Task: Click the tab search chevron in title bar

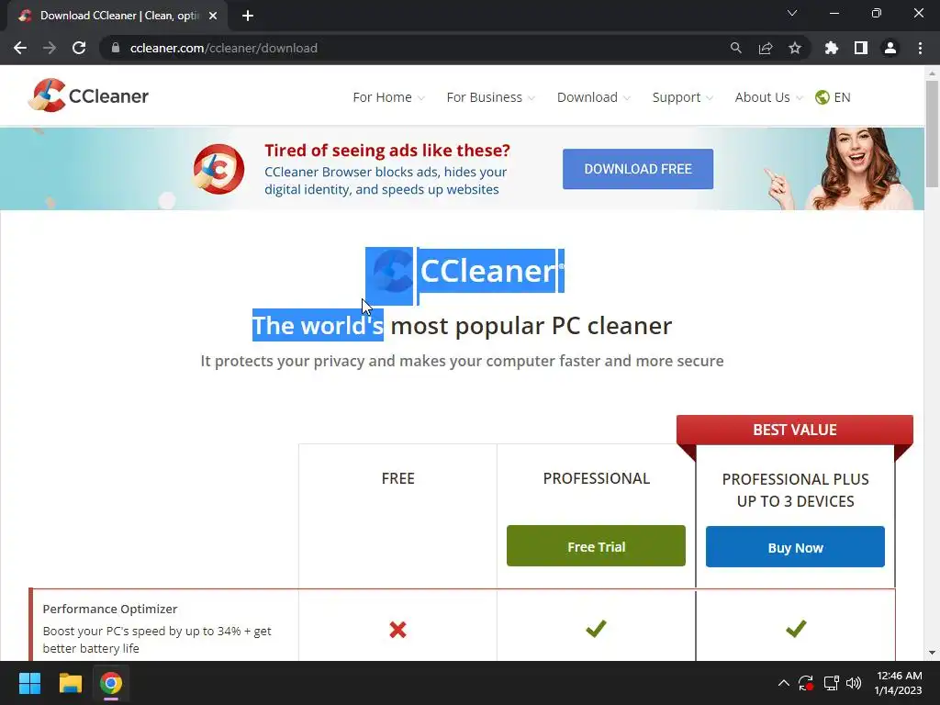Action: (x=792, y=13)
